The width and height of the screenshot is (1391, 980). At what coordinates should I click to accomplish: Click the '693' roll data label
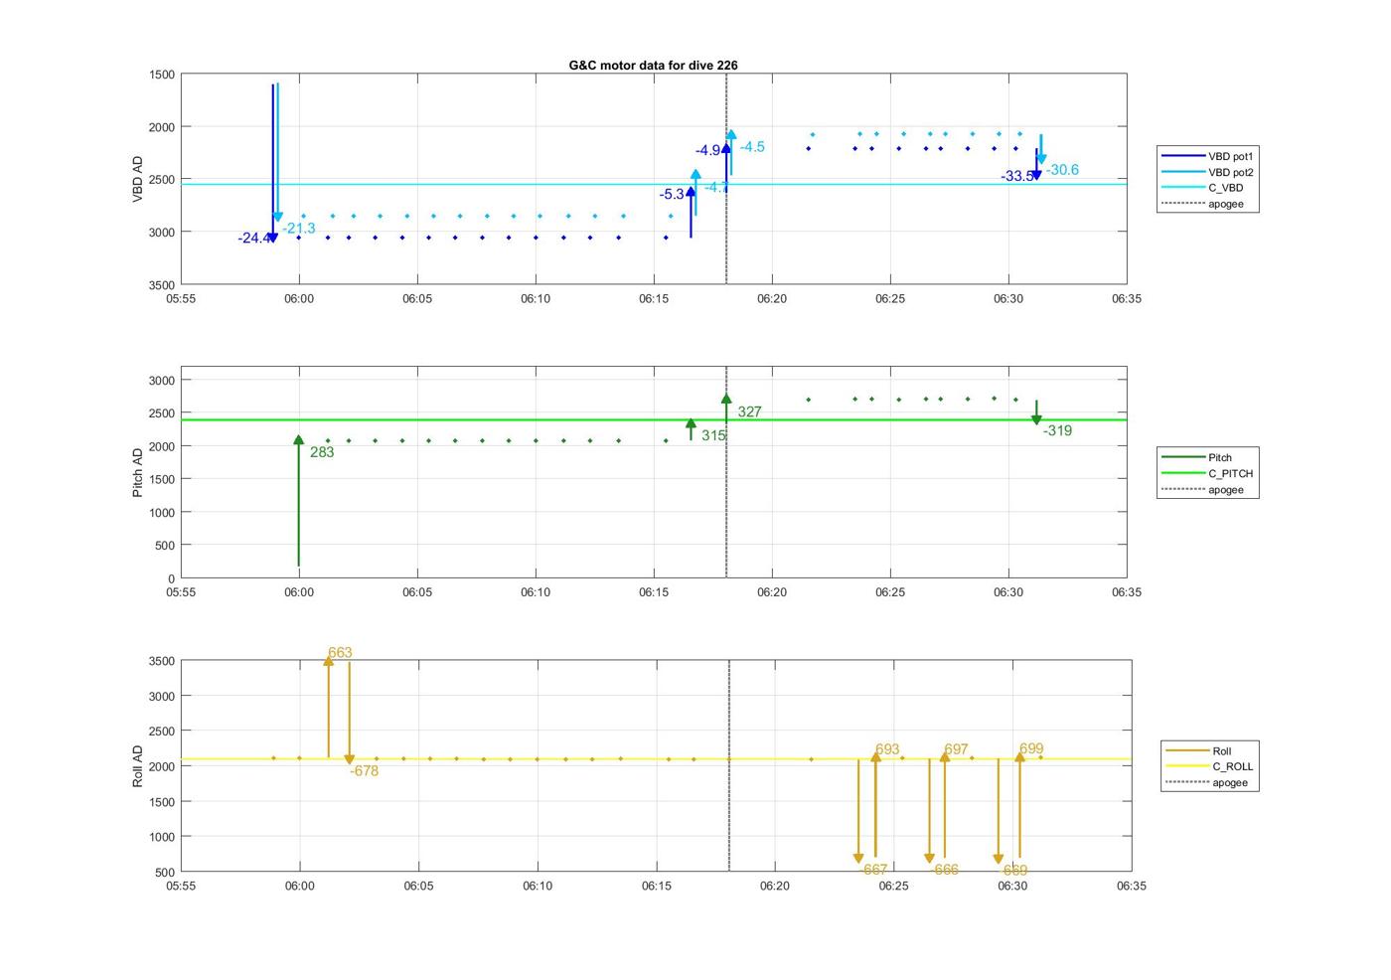[x=887, y=750]
